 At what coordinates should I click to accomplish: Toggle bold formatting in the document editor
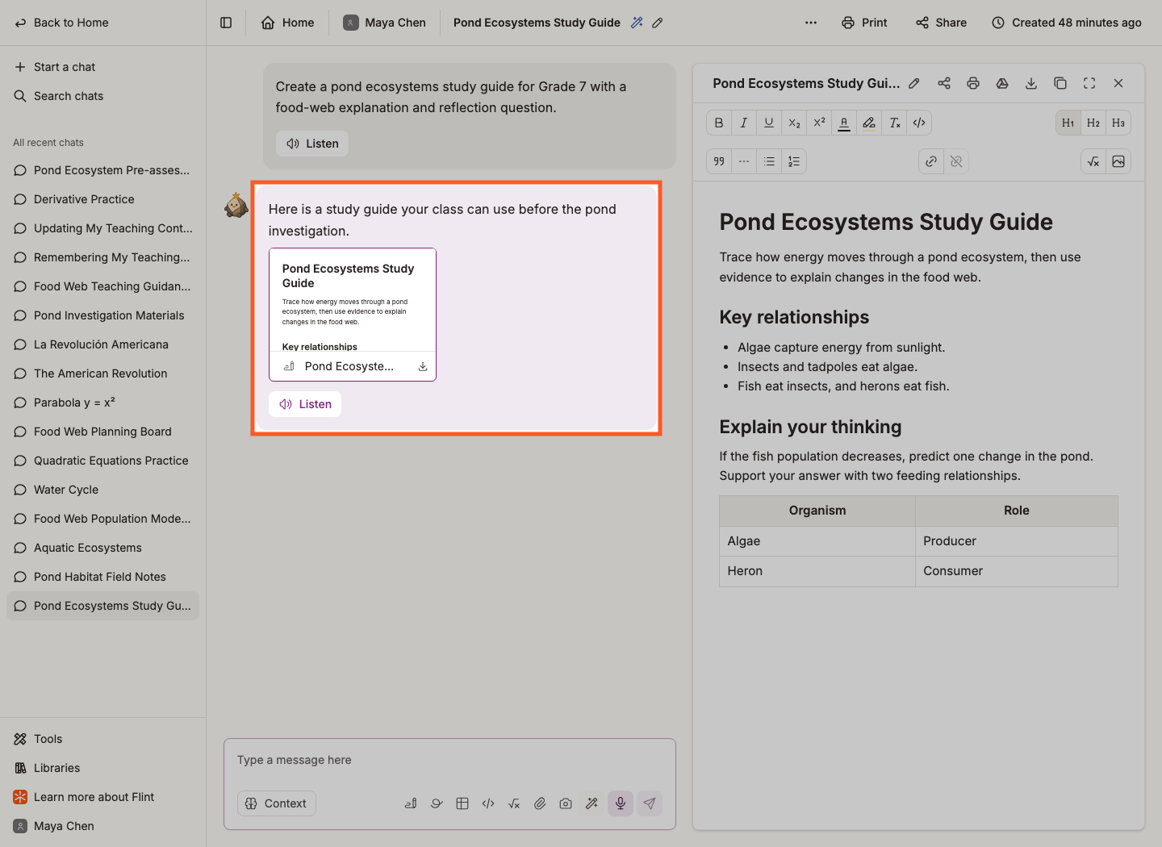tap(719, 123)
